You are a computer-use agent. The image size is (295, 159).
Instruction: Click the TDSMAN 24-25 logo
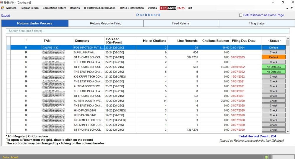[x=172, y=8]
